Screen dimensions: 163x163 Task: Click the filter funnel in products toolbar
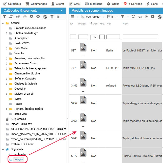click(123, 17)
